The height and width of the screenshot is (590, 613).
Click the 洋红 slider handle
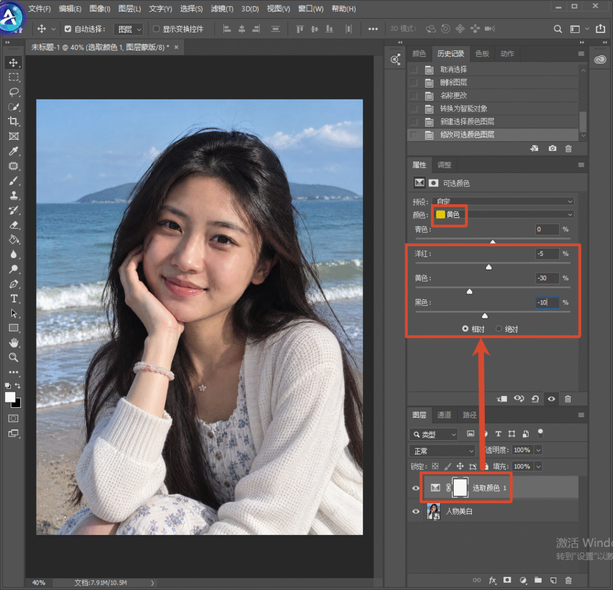tap(488, 267)
